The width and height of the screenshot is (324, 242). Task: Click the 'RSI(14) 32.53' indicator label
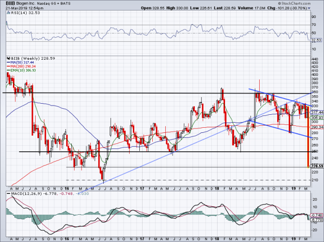pos(25,13)
